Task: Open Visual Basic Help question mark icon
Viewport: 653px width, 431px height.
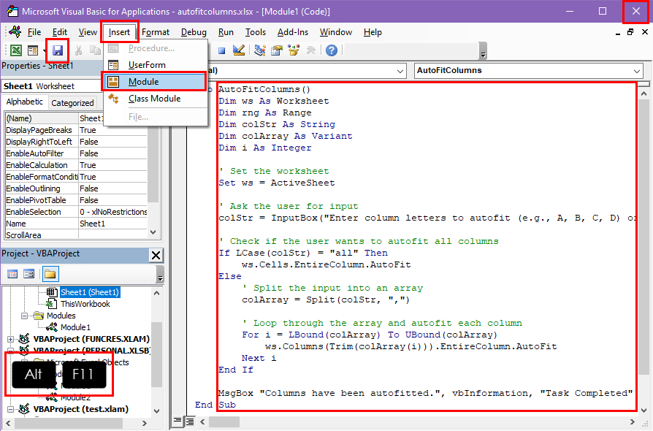Action: tap(332, 50)
